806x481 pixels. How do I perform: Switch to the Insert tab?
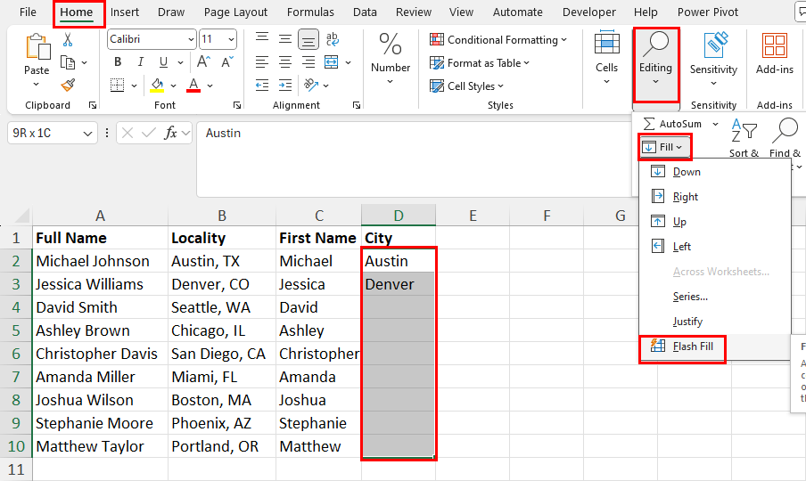[125, 12]
